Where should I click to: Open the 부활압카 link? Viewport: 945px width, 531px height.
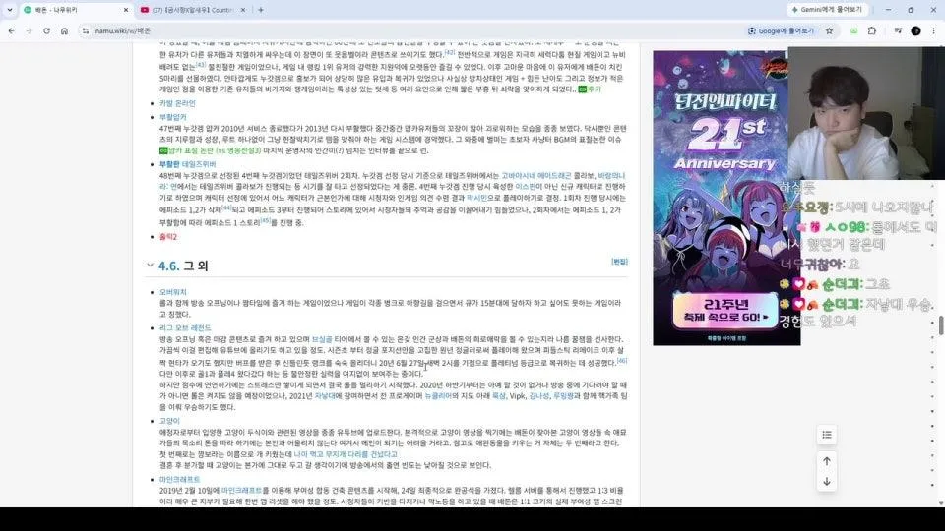[173, 117]
